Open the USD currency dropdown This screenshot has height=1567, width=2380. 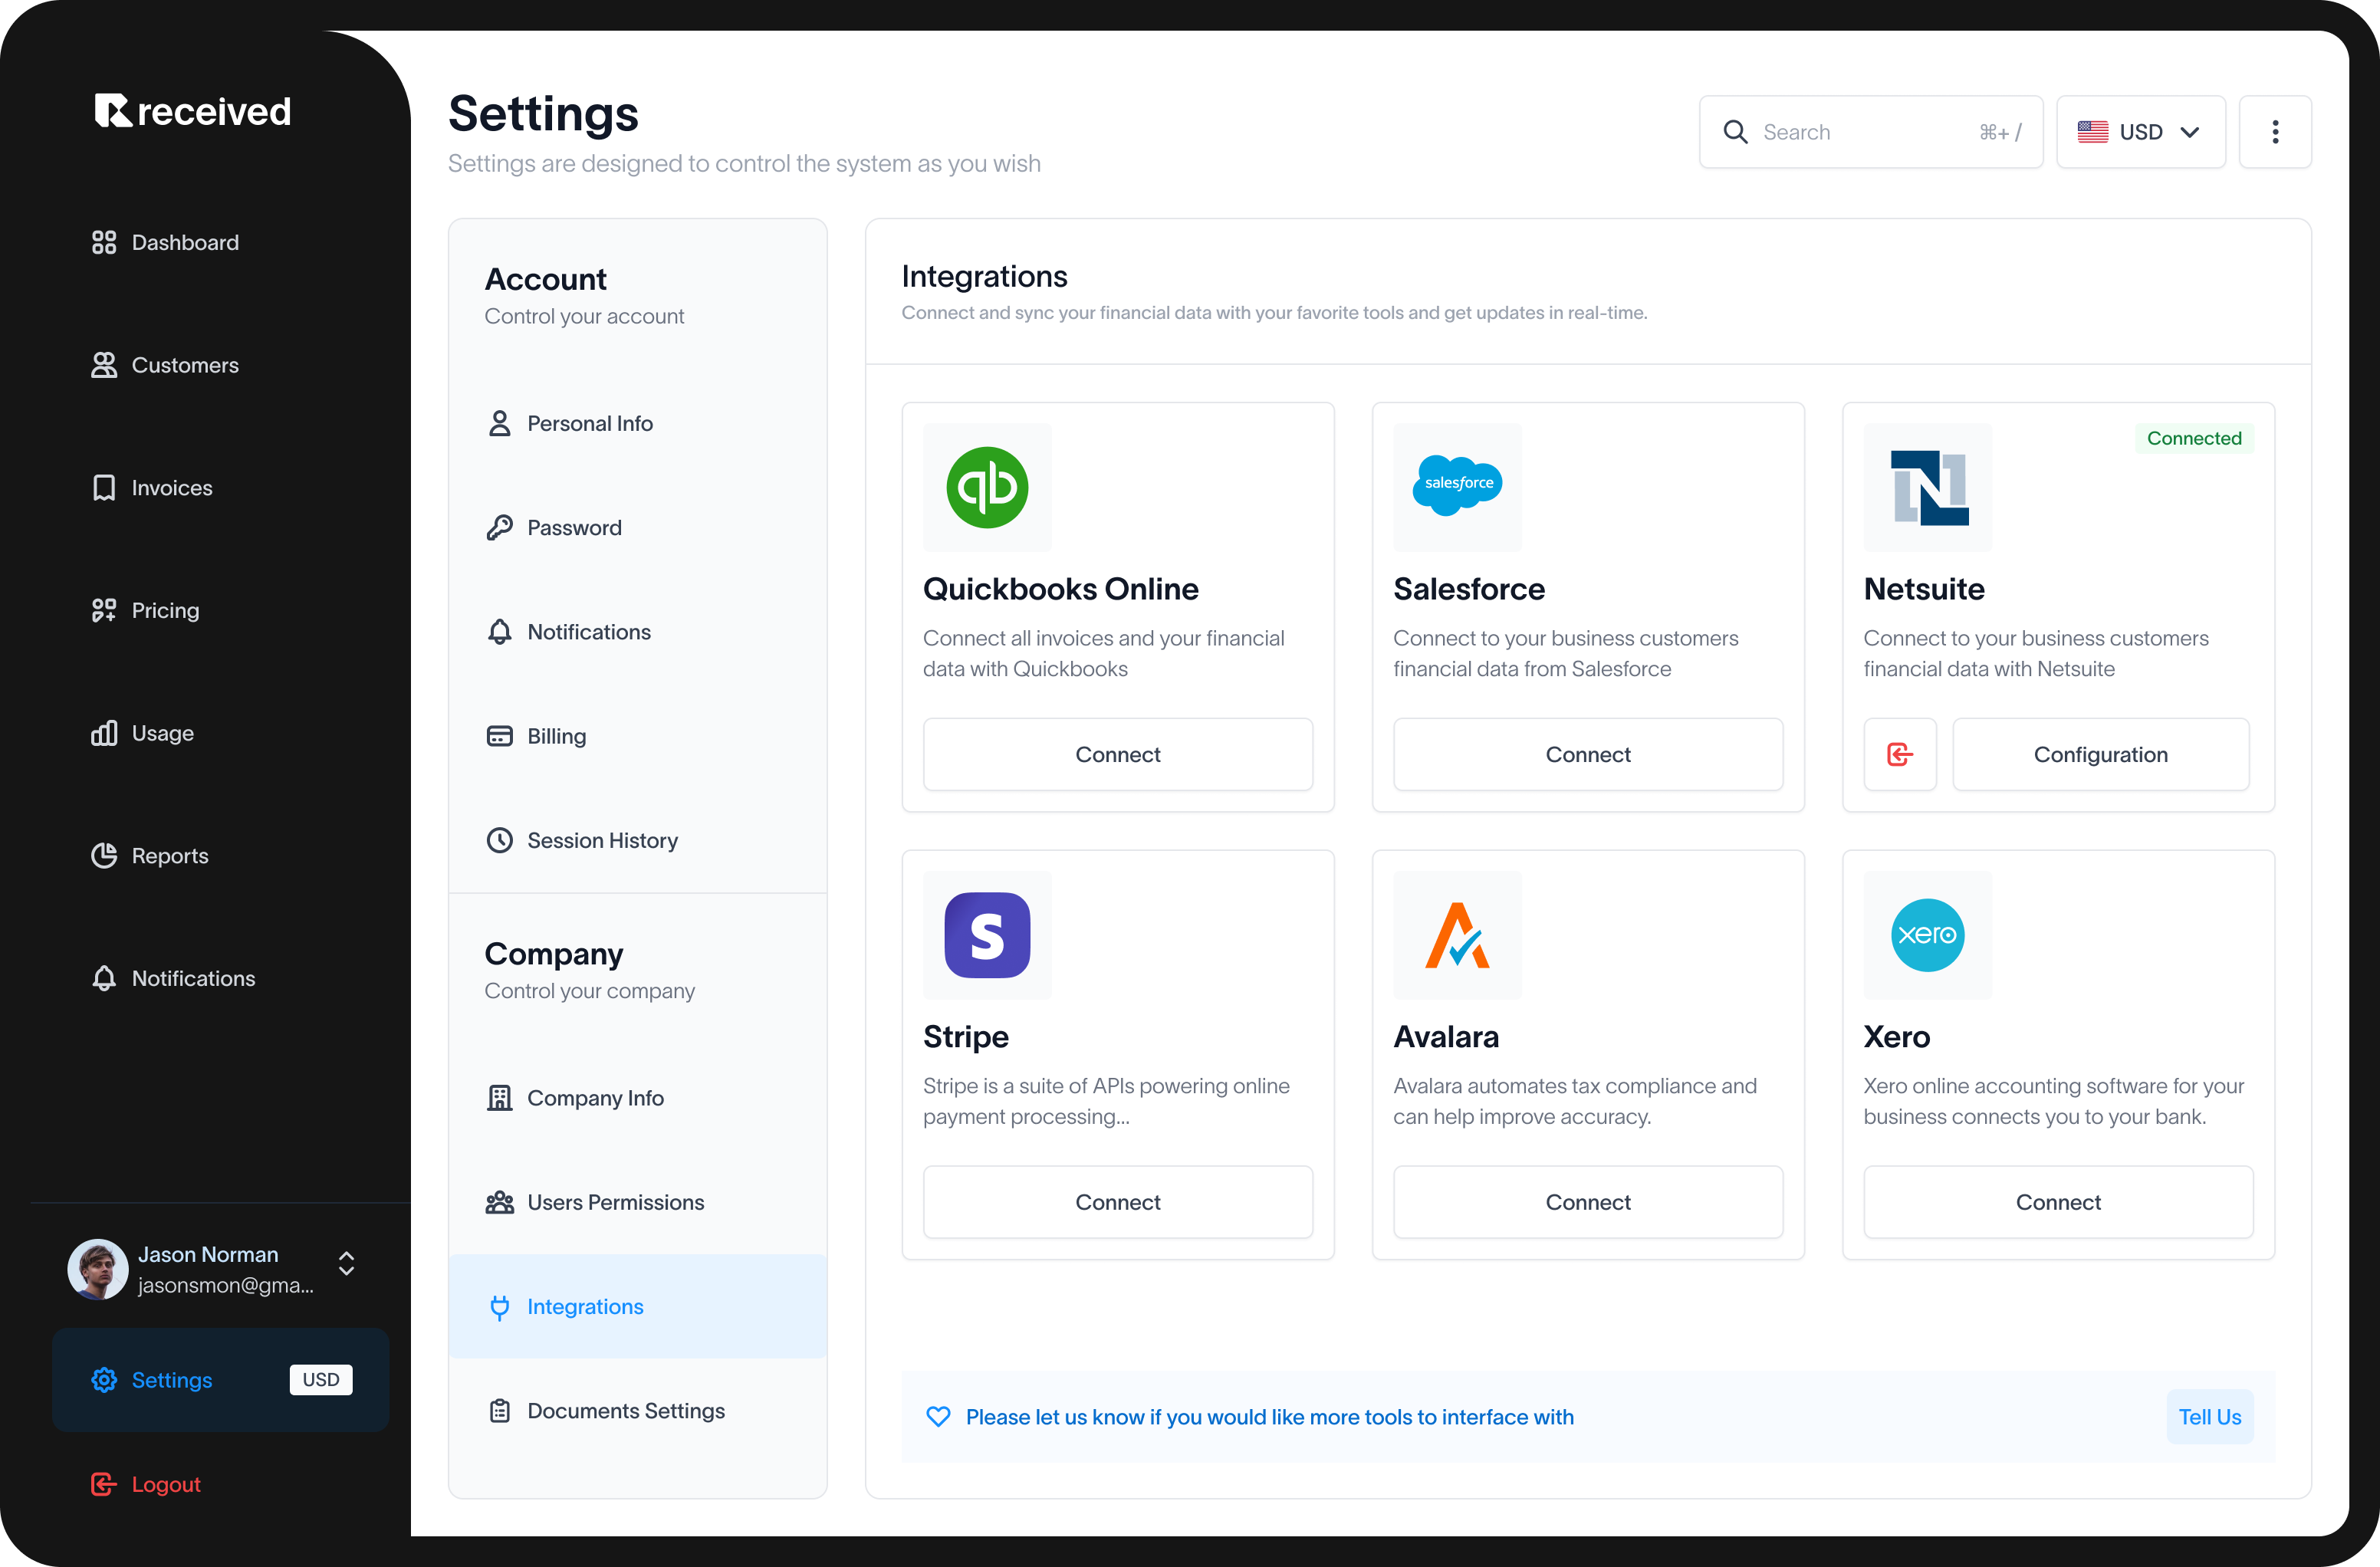[2140, 132]
